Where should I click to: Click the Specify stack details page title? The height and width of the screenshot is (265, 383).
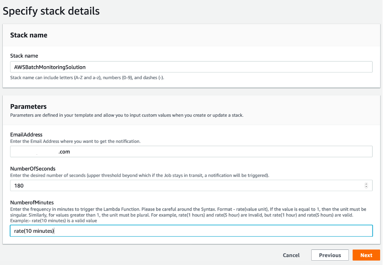click(x=51, y=11)
